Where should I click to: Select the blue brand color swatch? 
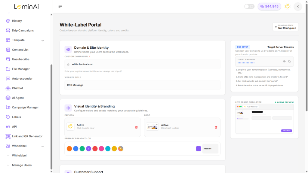pyautogui.click(x=75, y=149)
